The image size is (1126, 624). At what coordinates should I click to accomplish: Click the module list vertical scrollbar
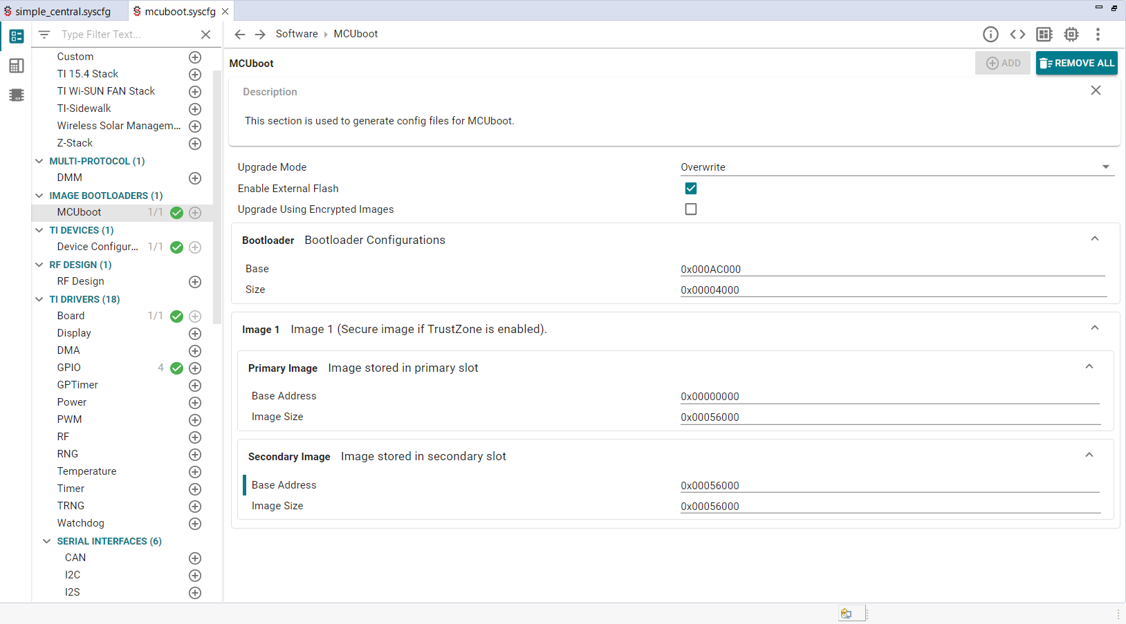point(218,197)
